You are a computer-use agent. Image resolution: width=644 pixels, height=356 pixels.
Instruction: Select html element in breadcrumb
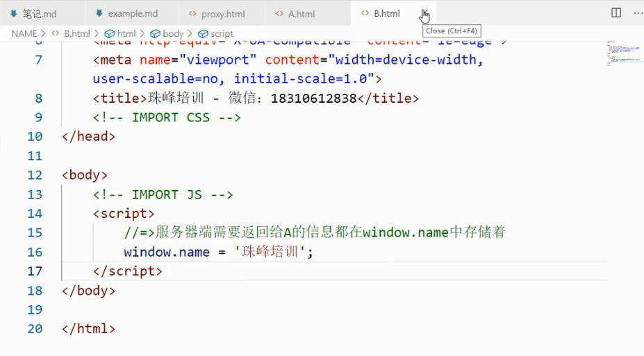(126, 33)
